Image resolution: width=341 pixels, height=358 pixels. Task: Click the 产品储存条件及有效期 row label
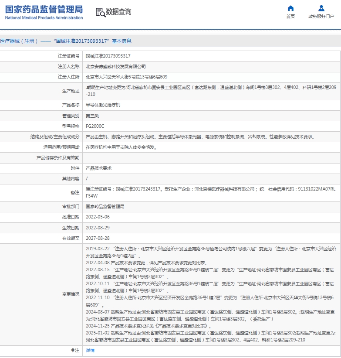tap(58, 158)
